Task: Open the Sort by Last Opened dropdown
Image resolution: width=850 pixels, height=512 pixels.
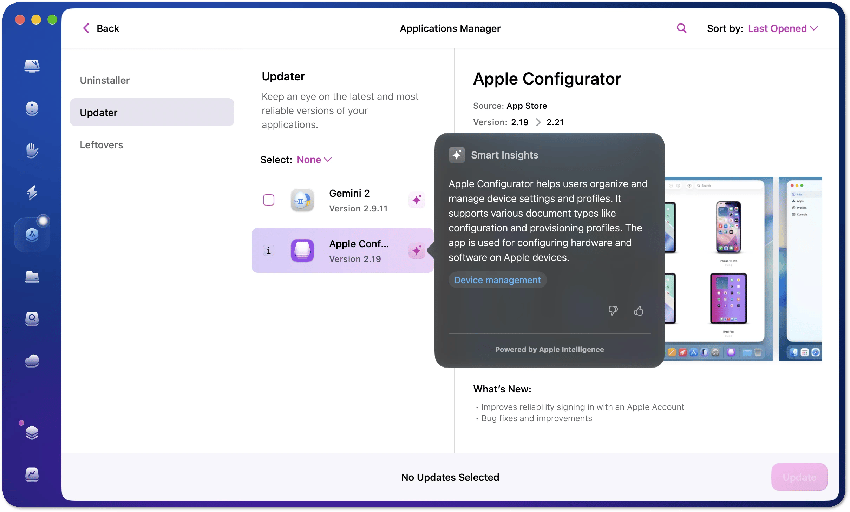Action: [x=783, y=28]
